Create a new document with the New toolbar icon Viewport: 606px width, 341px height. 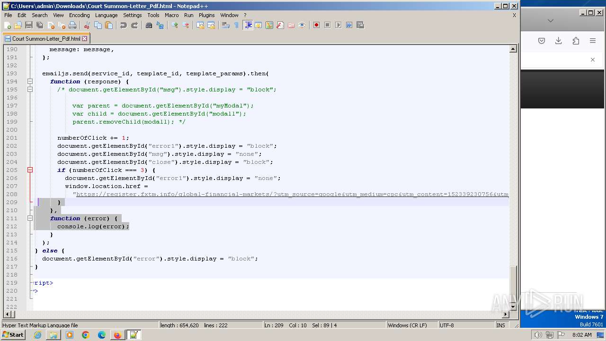tap(8, 25)
